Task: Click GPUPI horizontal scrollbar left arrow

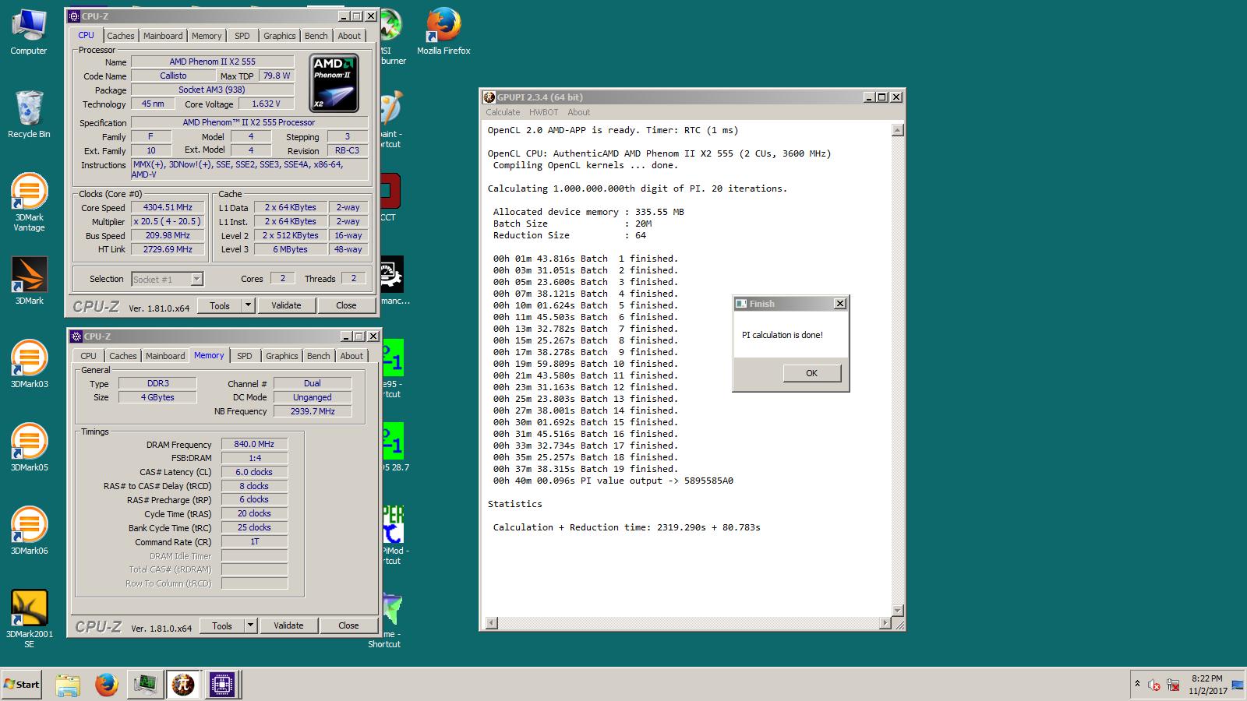Action: (x=491, y=623)
